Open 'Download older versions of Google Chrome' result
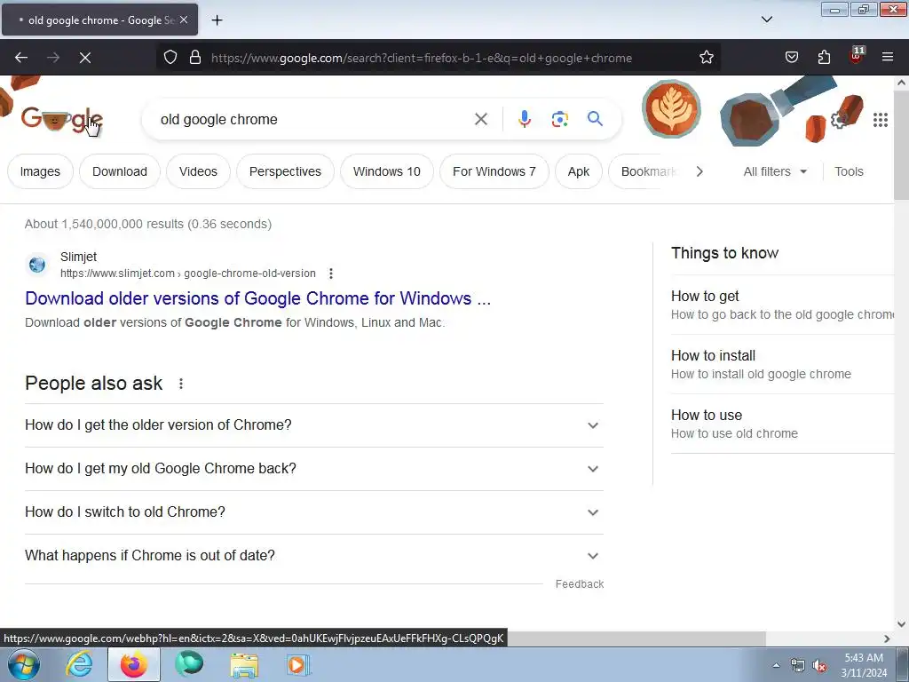Image resolution: width=909 pixels, height=682 pixels. (258, 298)
